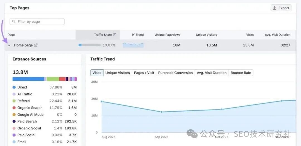This screenshot has width=301, height=146.
Task: Click the Home page 1Y Trend sparkline
Action: click(133, 45)
